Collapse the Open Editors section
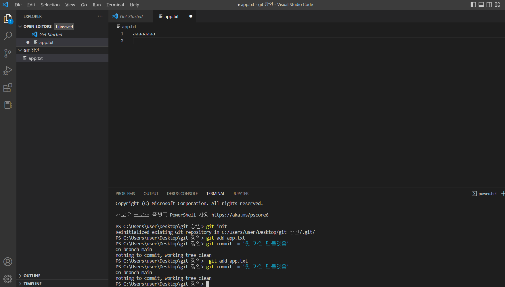Image resolution: width=505 pixels, height=287 pixels. (x=20, y=26)
